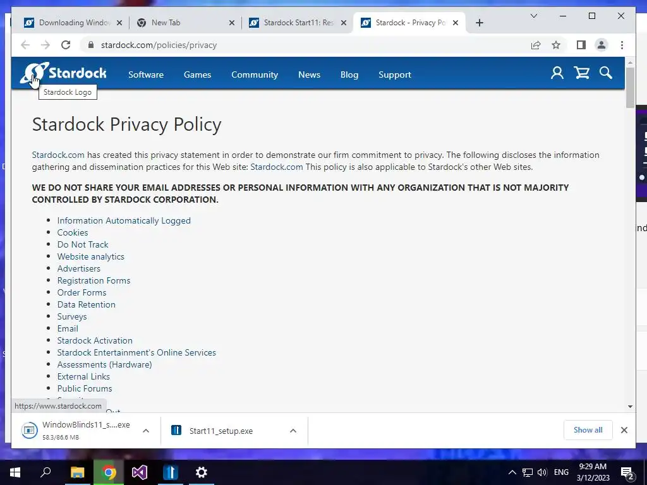Close the Stardock Privacy Policy tab
The image size is (647, 485).
pos(456,23)
